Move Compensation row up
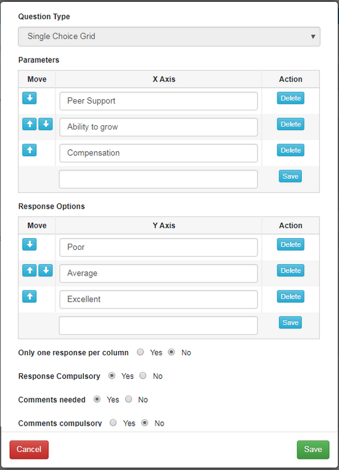This screenshot has height=470, width=339. point(30,150)
